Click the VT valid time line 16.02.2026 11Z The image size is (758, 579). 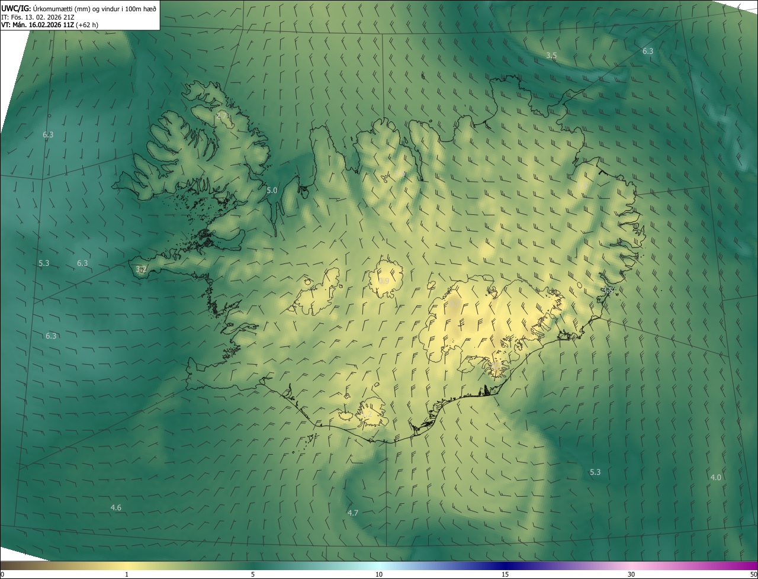click(50, 25)
